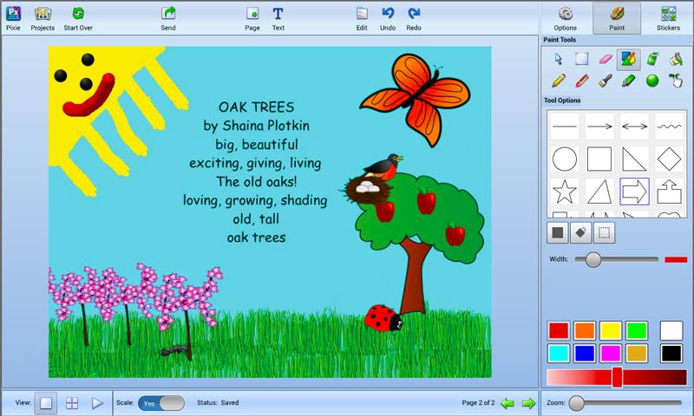Open the Stickers tab
The width and height of the screenshot is (694, 416).
click(x=668, y=17)
